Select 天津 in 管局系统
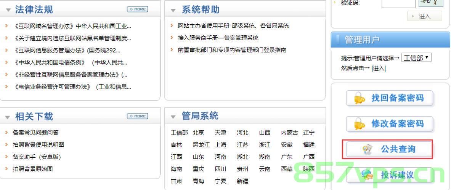Image resolution: width=451 pixels, height=190 pixels. click(x=221, y=132)
